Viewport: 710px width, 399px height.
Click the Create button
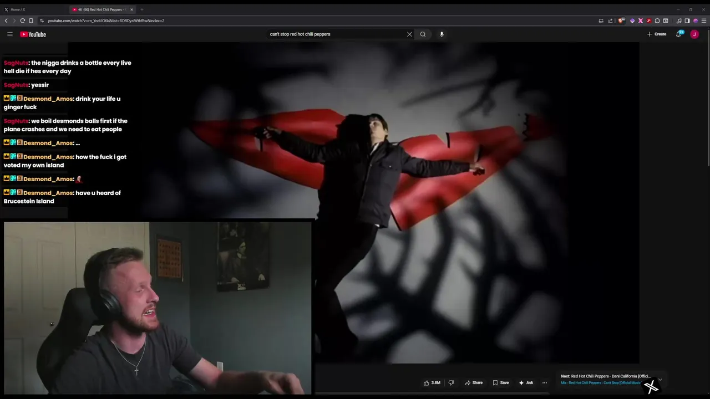pos(657,34)
